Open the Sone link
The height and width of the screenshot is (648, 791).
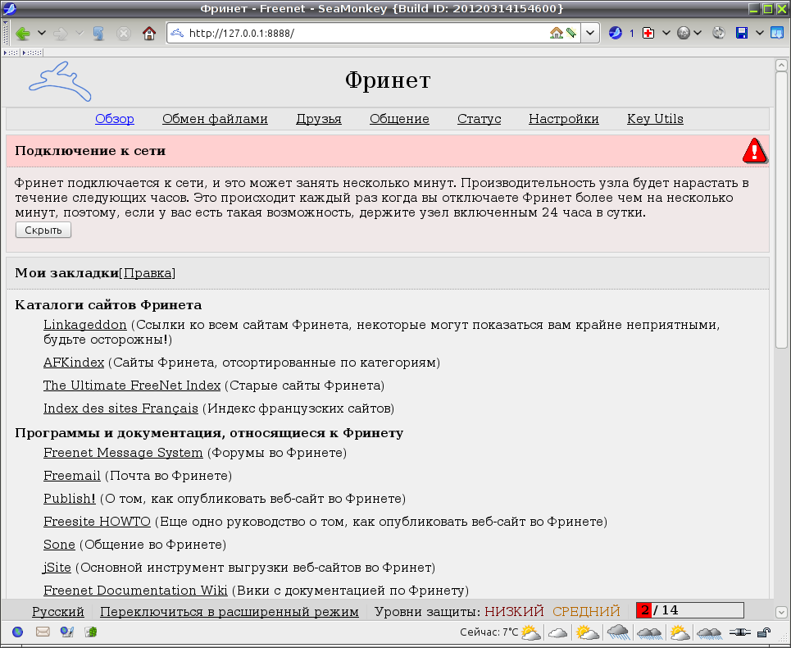tap(59, 545)
